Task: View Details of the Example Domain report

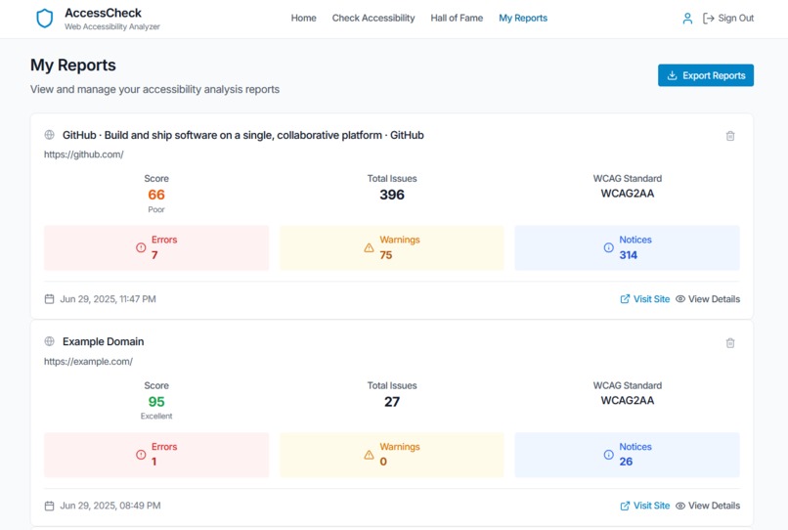Action: click(x=708, y=506)
